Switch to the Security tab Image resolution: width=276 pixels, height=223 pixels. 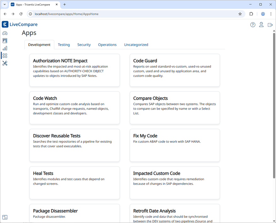84,45
